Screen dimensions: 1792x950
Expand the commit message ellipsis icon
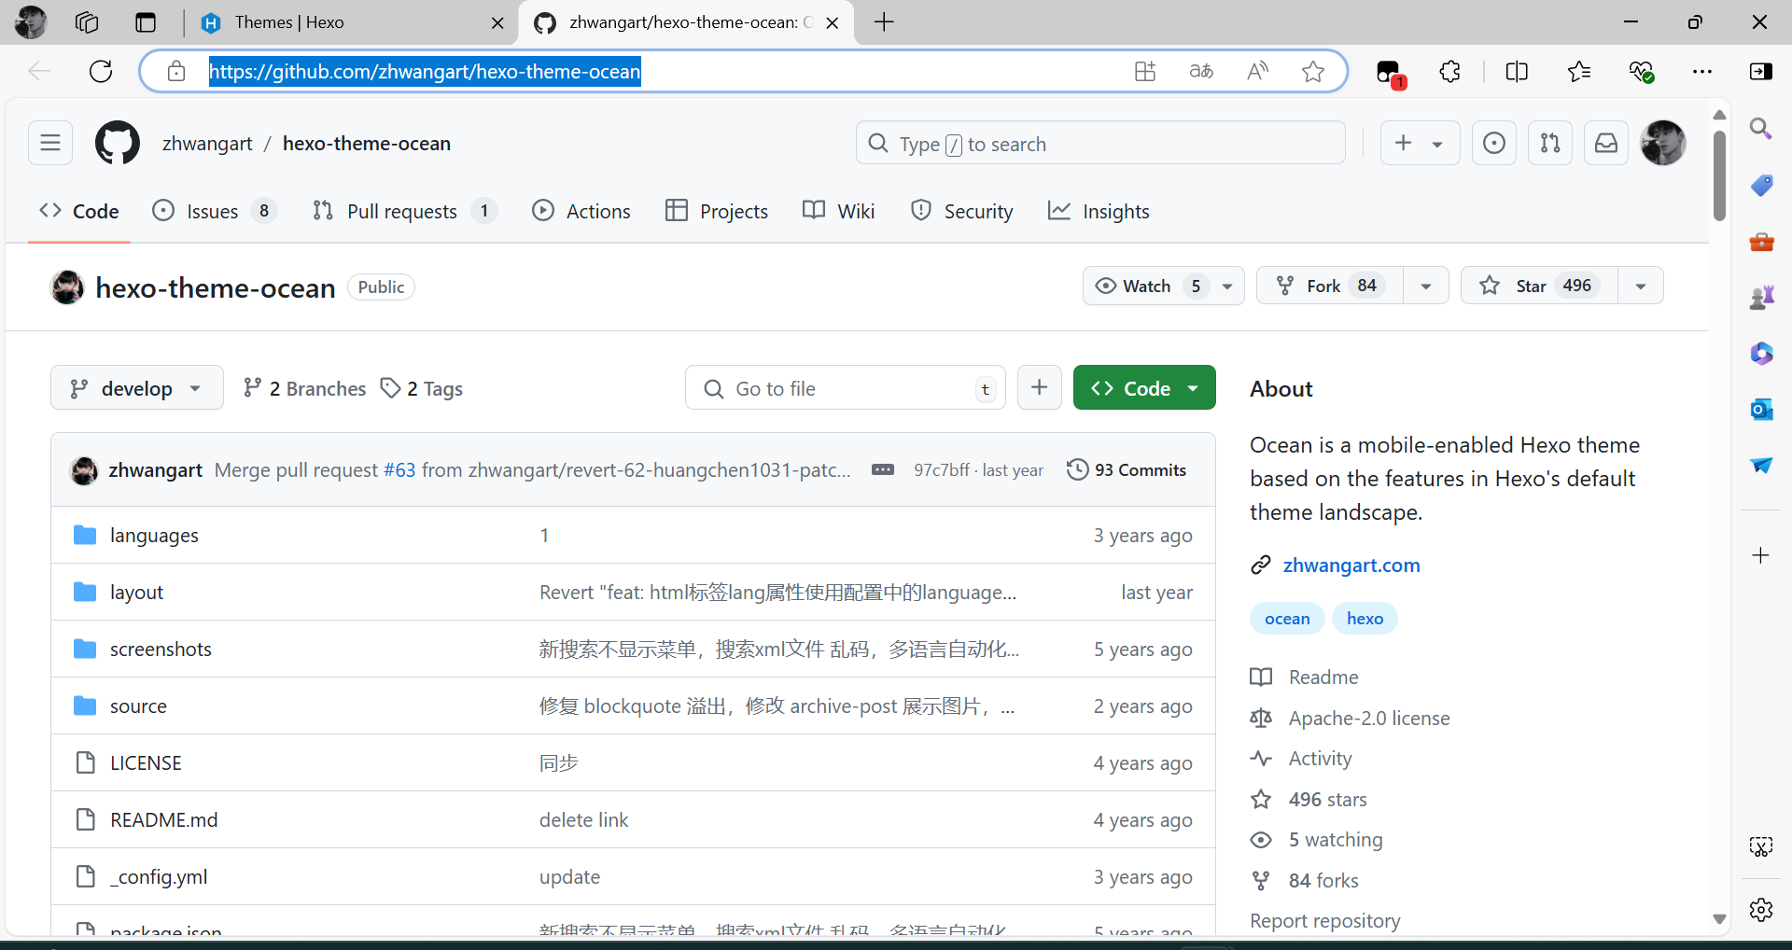tap(883, 469)
